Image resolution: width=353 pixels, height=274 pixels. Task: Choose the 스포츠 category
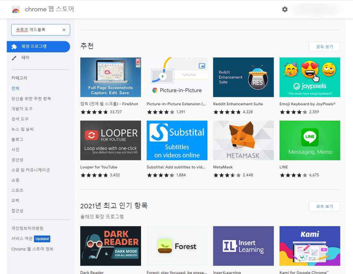coord(17,190)
